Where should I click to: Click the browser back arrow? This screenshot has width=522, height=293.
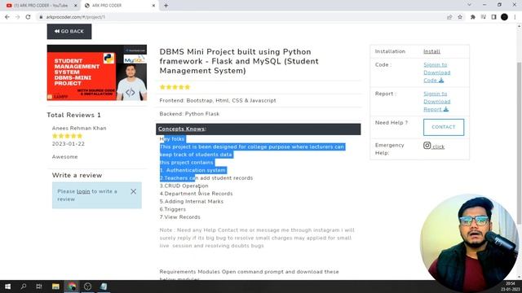click(7, 17)
